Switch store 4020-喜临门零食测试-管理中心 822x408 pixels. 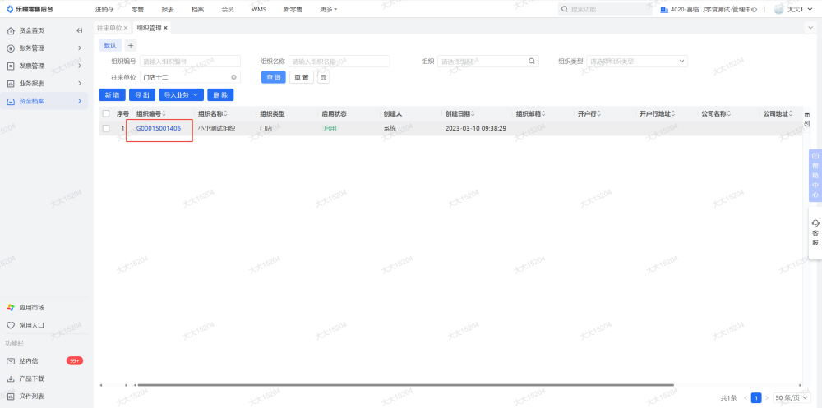(x=709, y=9)
